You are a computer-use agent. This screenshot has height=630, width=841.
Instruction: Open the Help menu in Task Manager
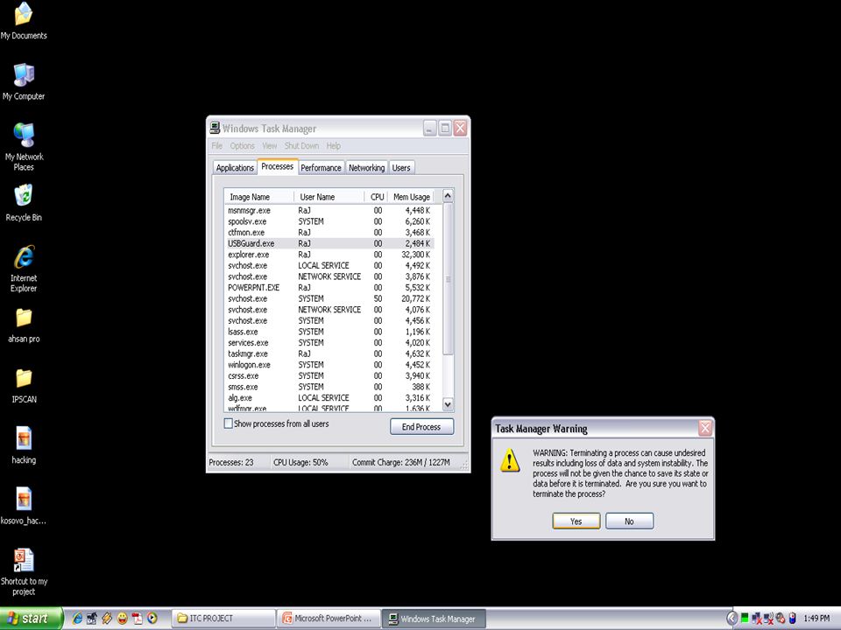[x=333, y=146]
